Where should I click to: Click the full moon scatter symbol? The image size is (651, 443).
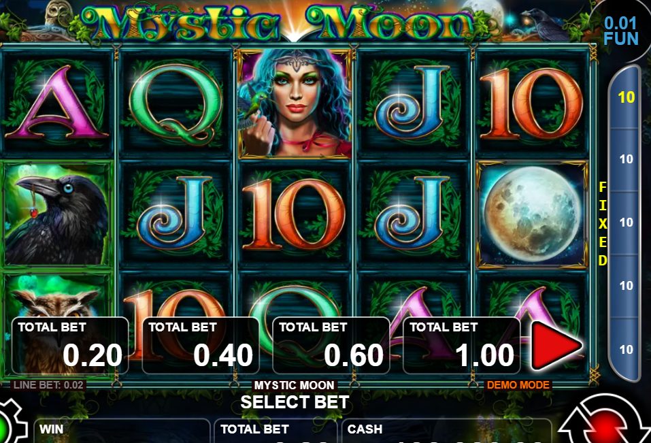[x=532, y=214]
